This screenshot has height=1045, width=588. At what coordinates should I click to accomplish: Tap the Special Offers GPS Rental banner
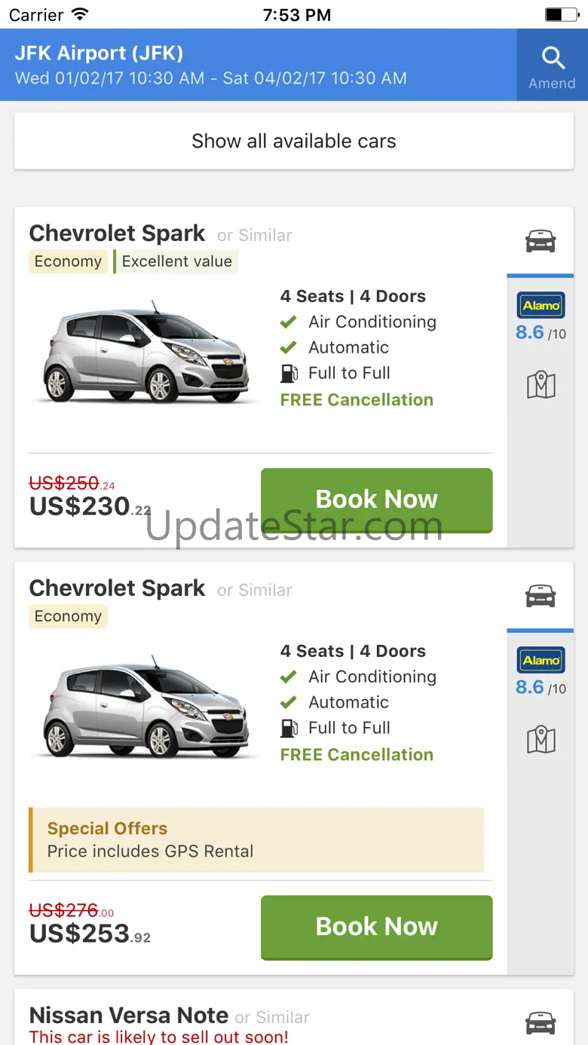(x=256, y=840)
